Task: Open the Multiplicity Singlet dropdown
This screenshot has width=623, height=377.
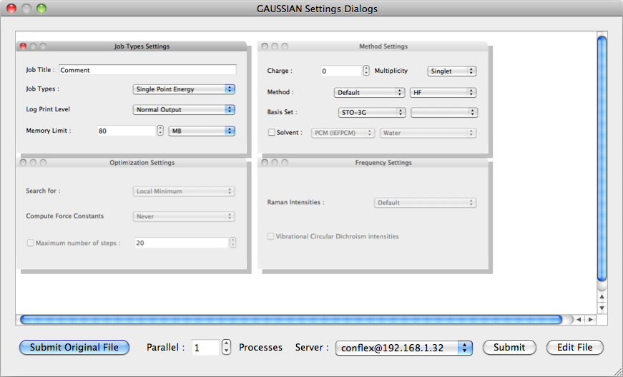Action: pyautogui.click(x=452, y=71)
